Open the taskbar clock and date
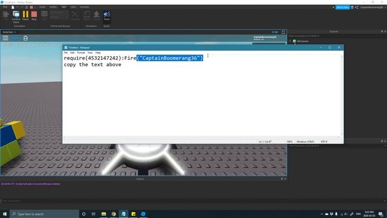Viewport: 387px width, 218px height. 369,214
